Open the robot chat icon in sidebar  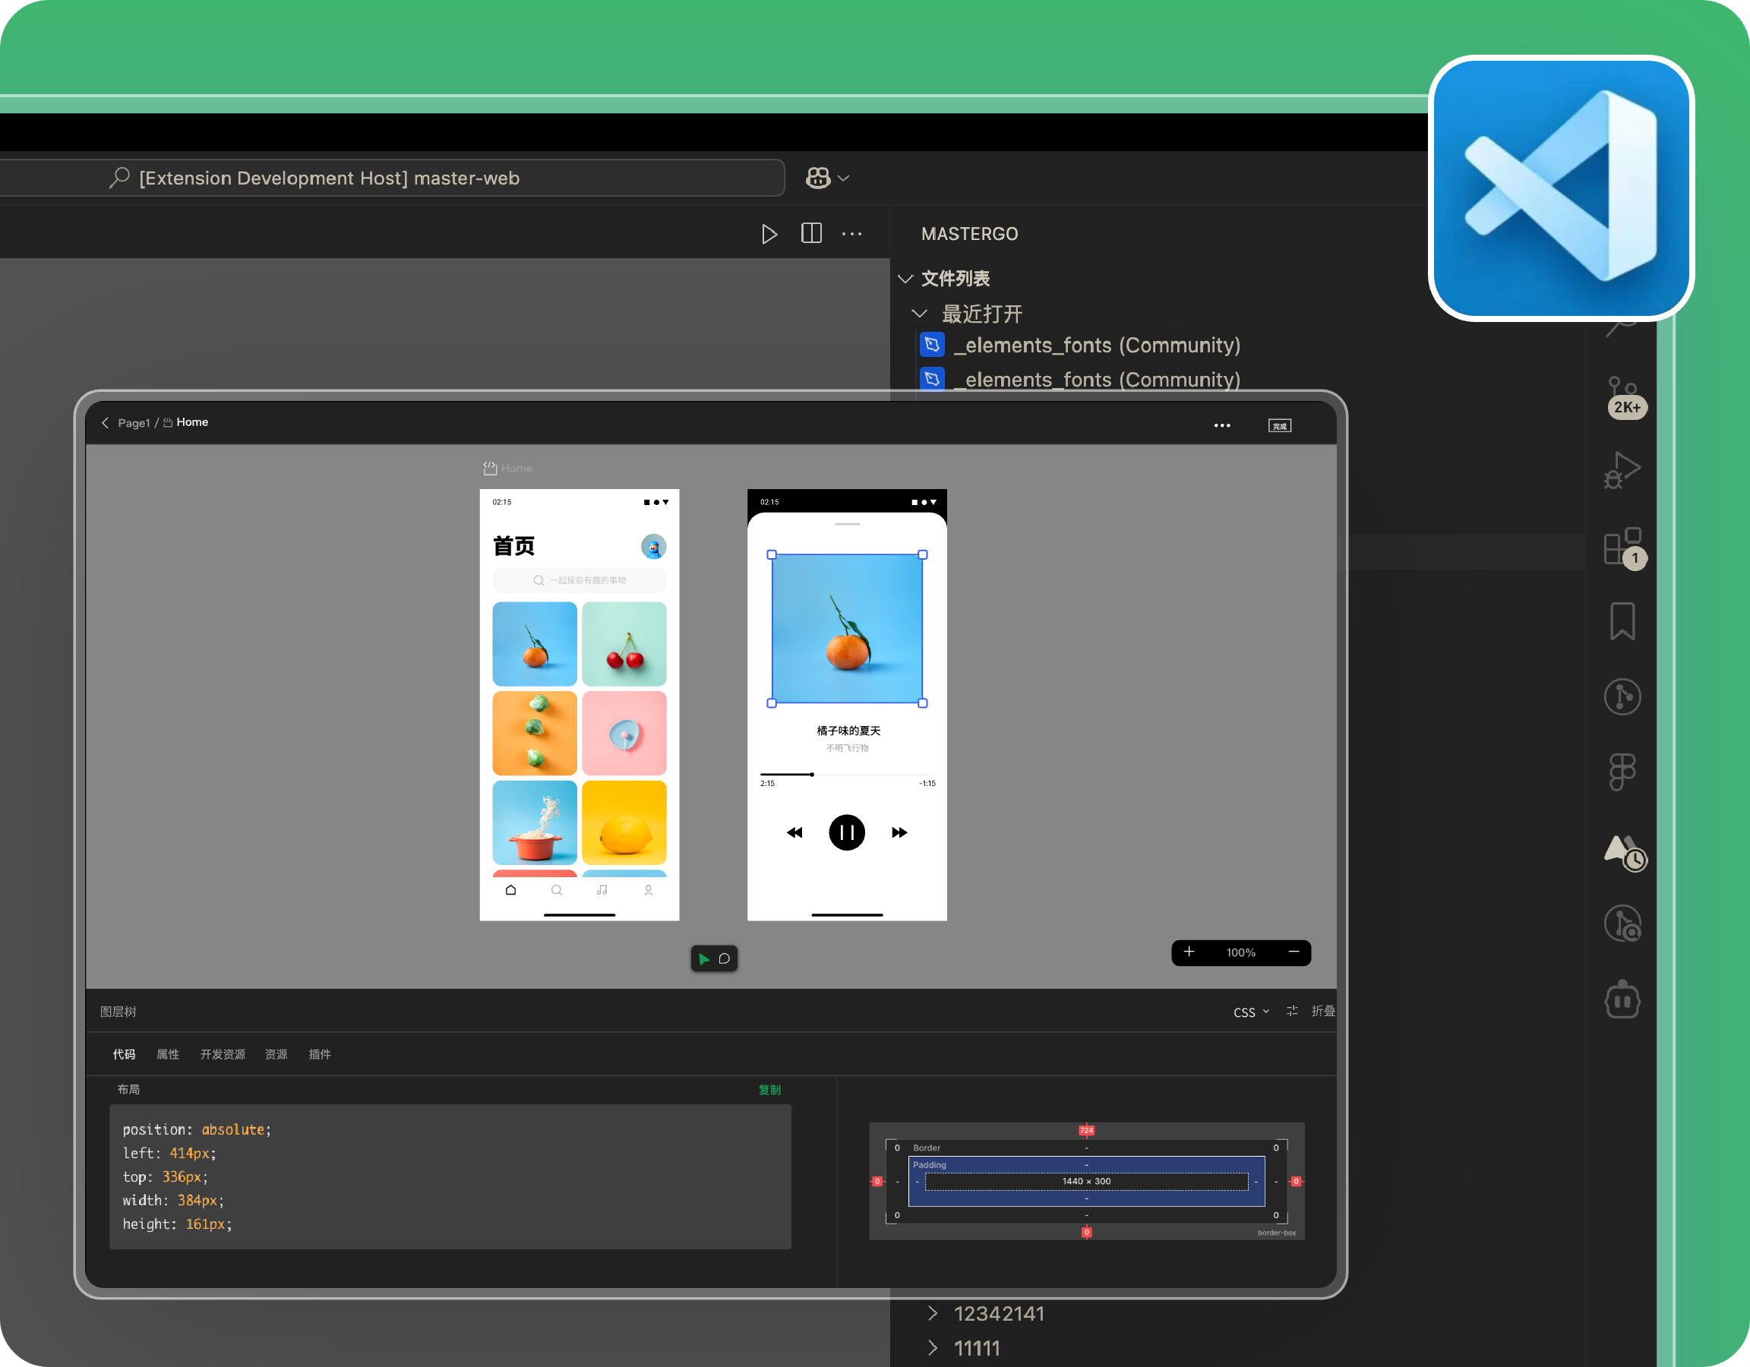coord(1622,999)
